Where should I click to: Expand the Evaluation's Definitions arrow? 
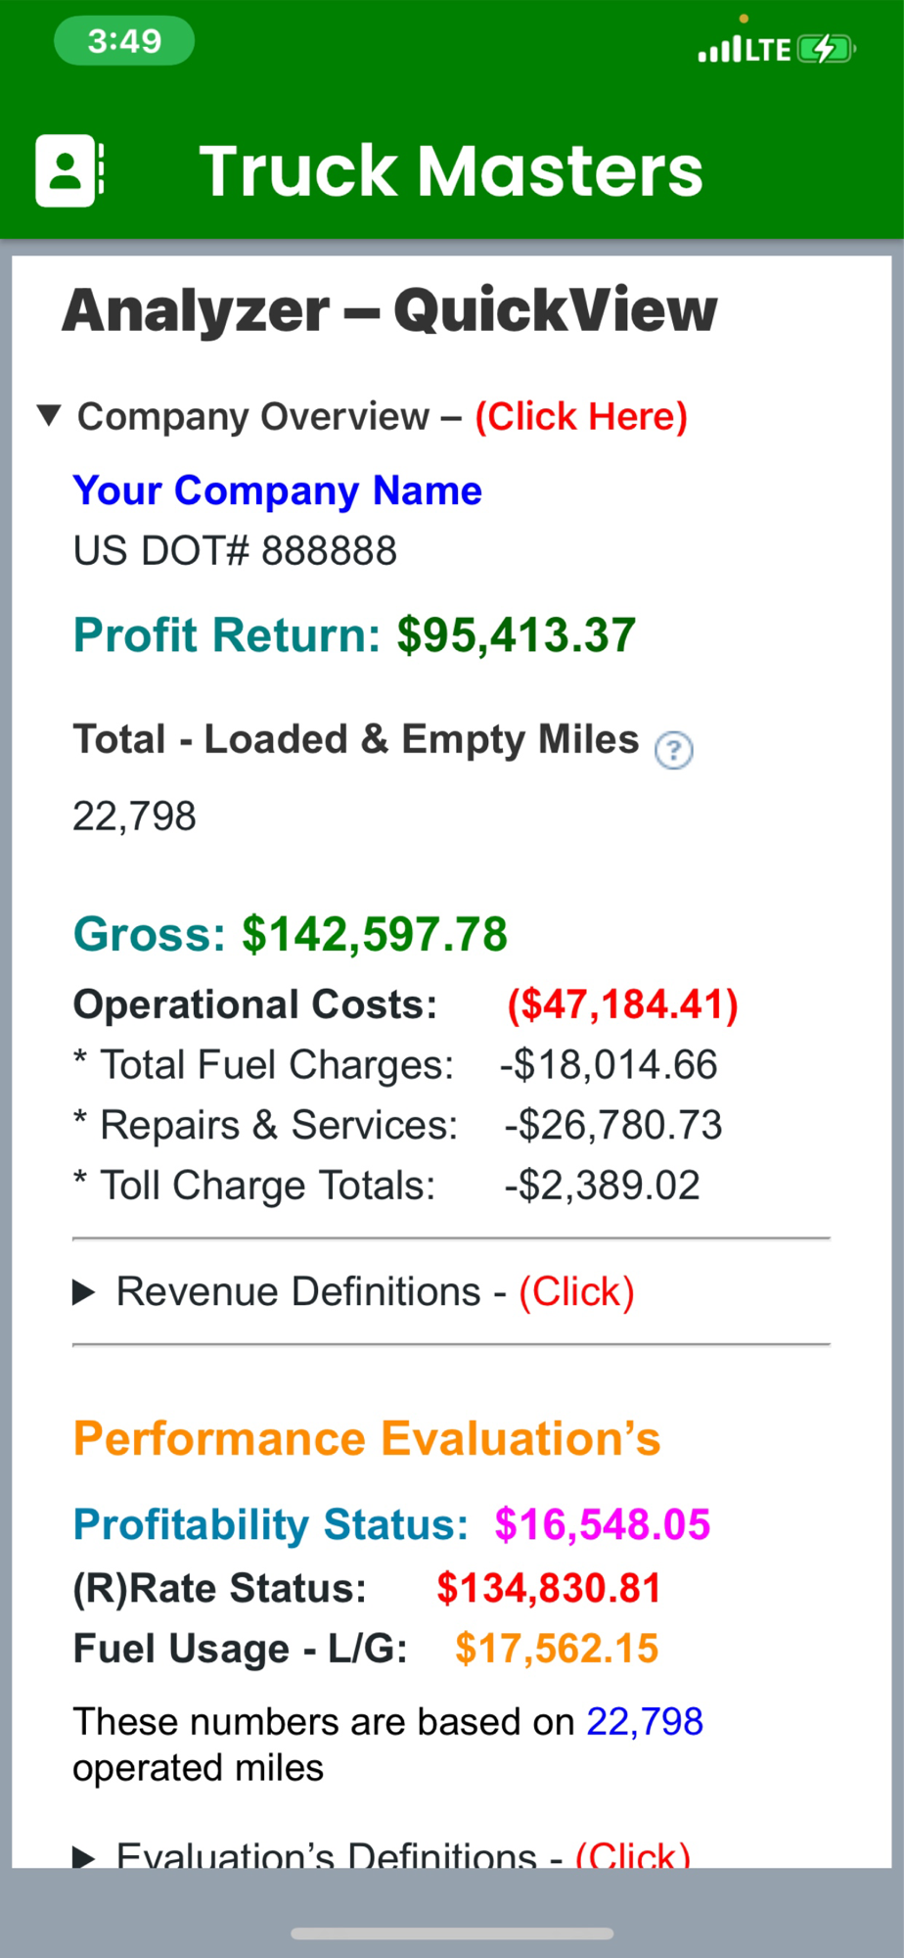[x=84, y=1856]
